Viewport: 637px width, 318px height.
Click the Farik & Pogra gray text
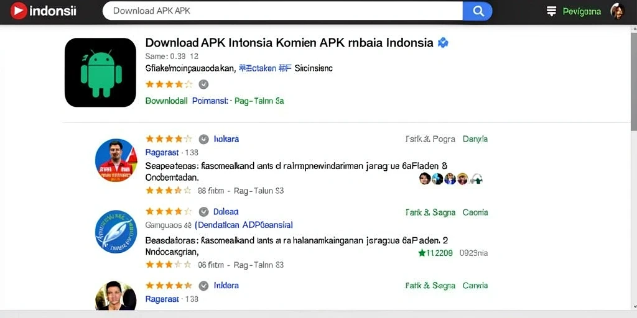click(x=430, y=139)
